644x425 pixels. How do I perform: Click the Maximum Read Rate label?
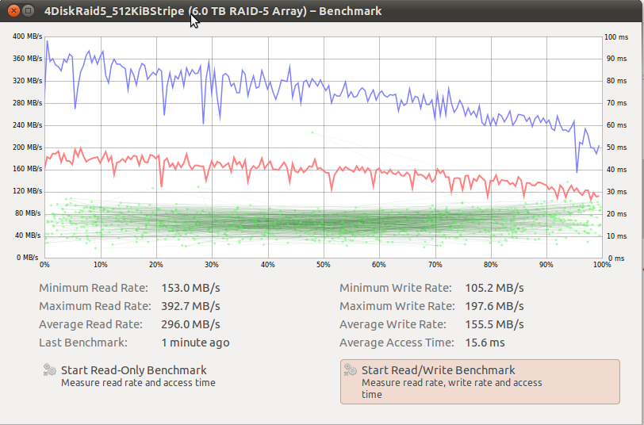(x=95, y=306)
